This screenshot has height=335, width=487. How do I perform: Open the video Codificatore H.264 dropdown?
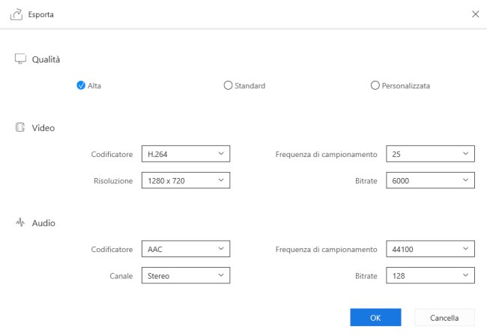click(x=186, y=154)
